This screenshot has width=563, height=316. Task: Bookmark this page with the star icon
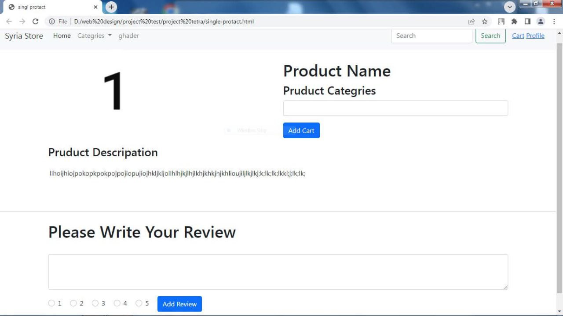tap(485, 22)
